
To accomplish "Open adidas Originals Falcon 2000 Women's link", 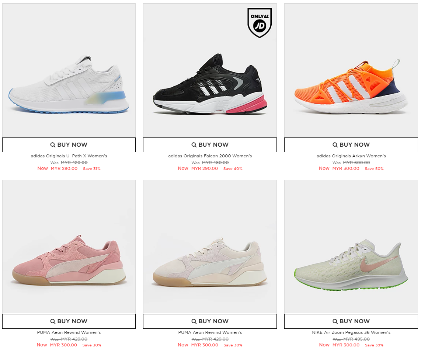I will 210,156.
